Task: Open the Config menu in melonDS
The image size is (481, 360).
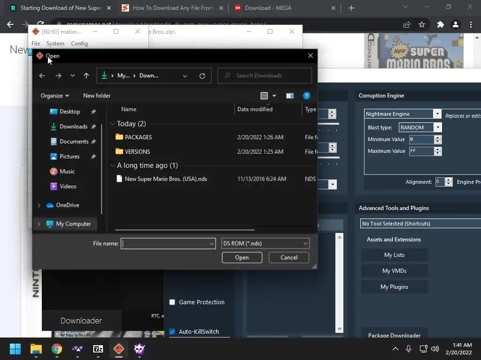Action: coord(79,44)
